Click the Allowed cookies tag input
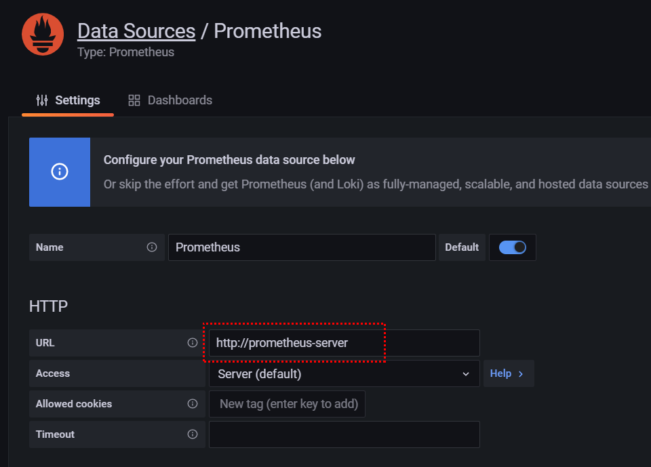 click(x=288, y=404)
